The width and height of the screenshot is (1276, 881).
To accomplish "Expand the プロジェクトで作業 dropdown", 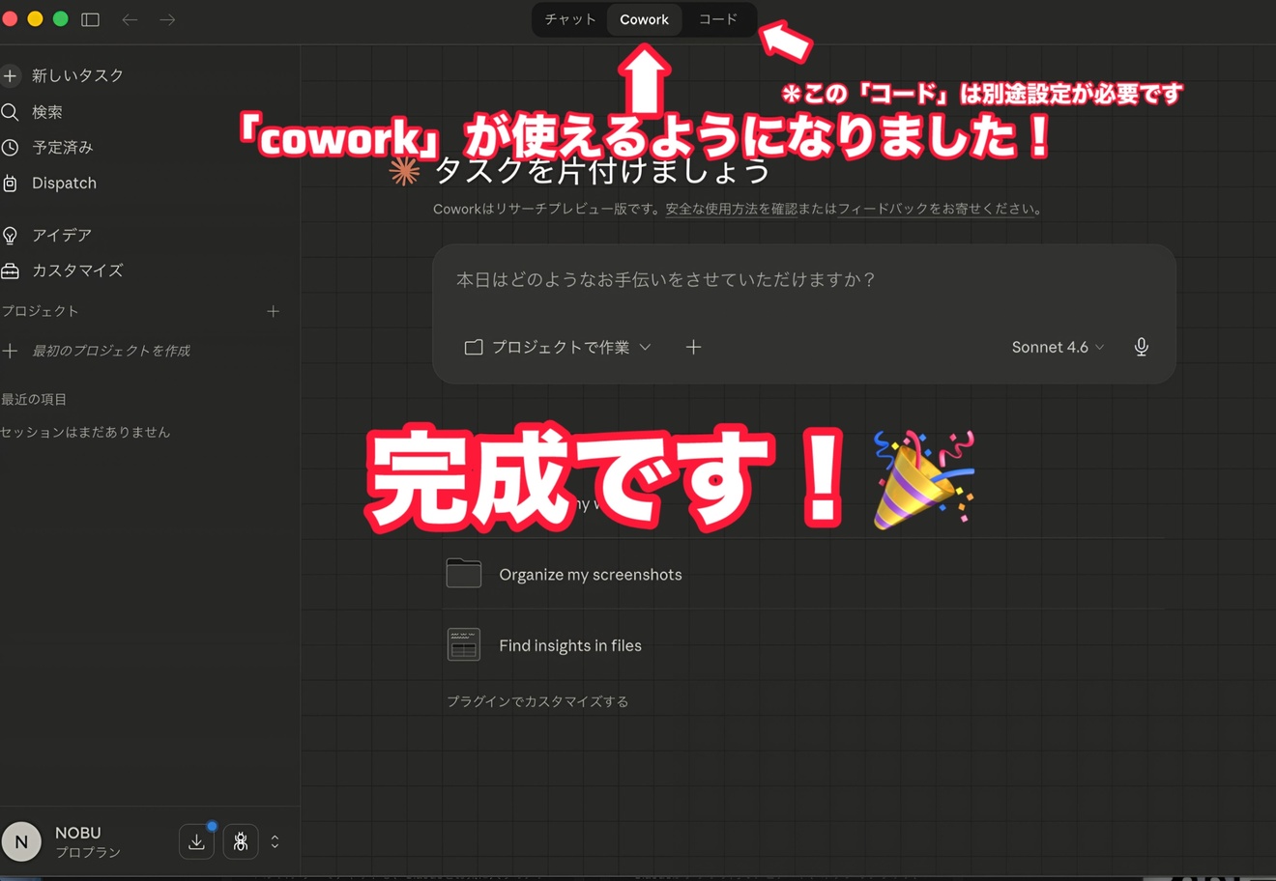I will coord(559,347).
